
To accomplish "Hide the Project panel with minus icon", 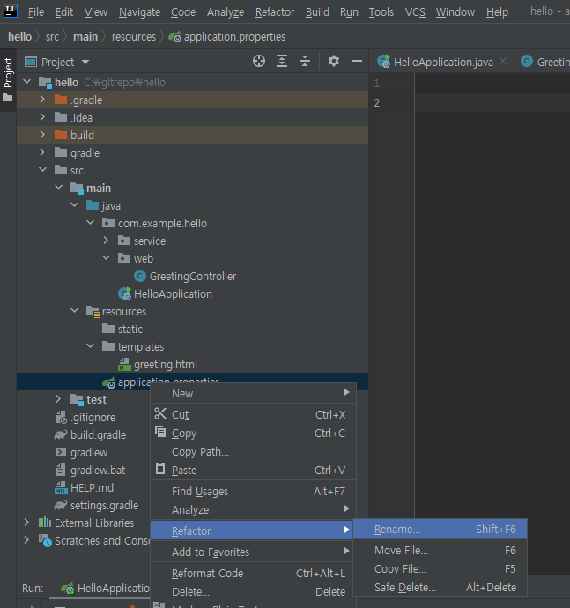I will click(356, 62).
